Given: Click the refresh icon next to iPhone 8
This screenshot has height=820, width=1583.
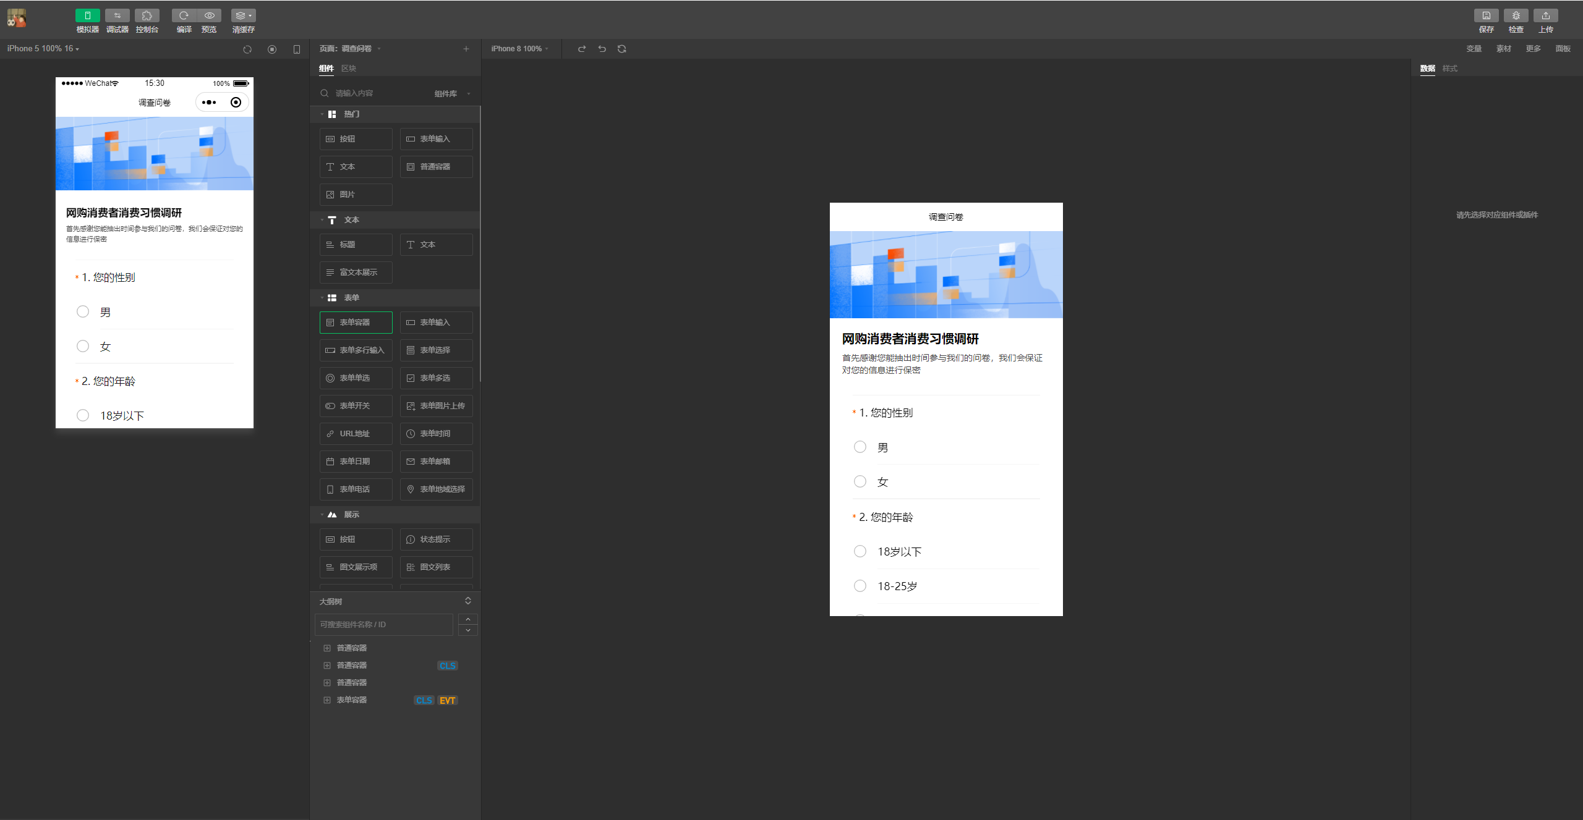Looking at the screenshot, I should click(621, 49).
